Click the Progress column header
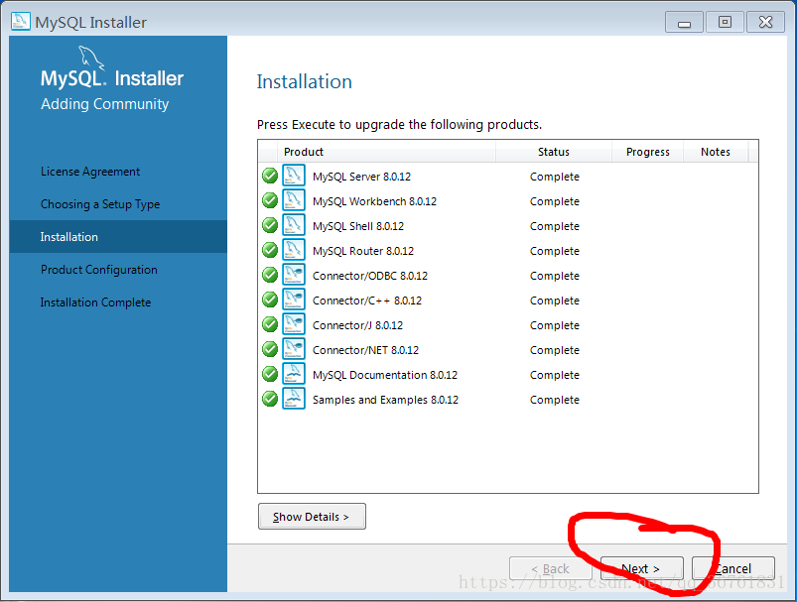This screenshot has height=602, width=797. click(x=647, y=152)
